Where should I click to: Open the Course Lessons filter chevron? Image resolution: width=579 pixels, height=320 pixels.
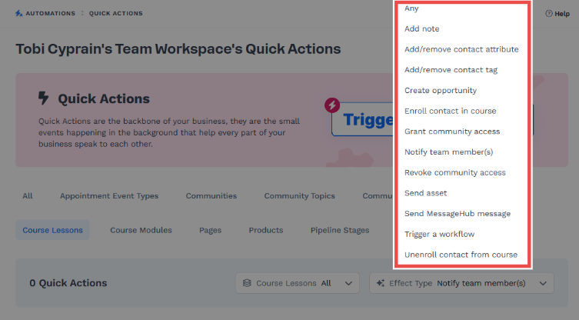pyautogui.click(x=348, y=283)
